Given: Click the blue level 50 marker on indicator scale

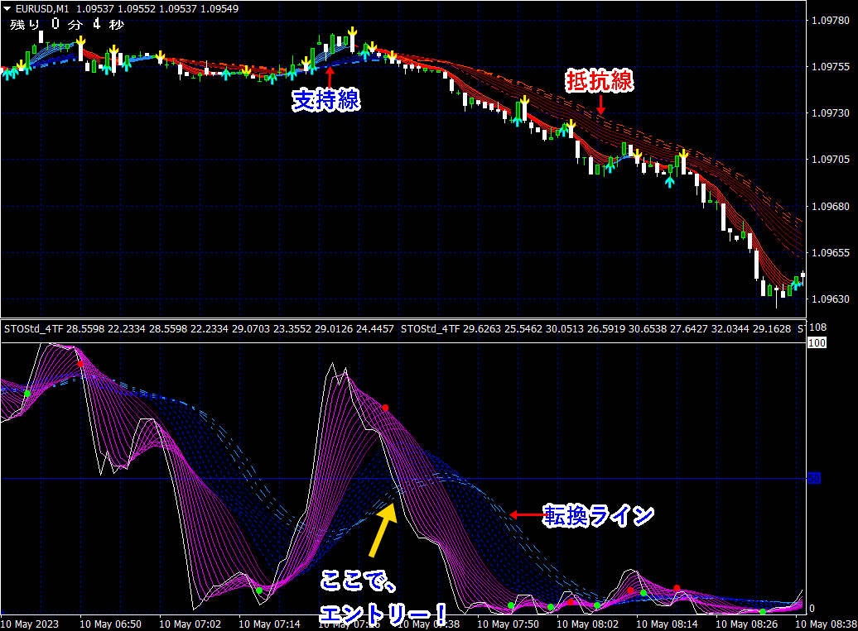Looking at the screenshot, I should [x=813, y=479].
